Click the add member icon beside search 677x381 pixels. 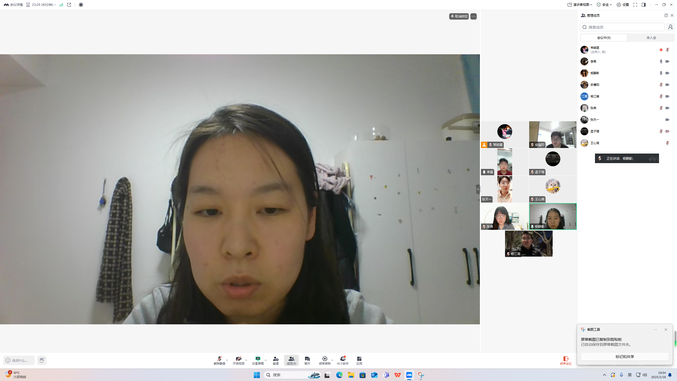[x=670, y=27]
